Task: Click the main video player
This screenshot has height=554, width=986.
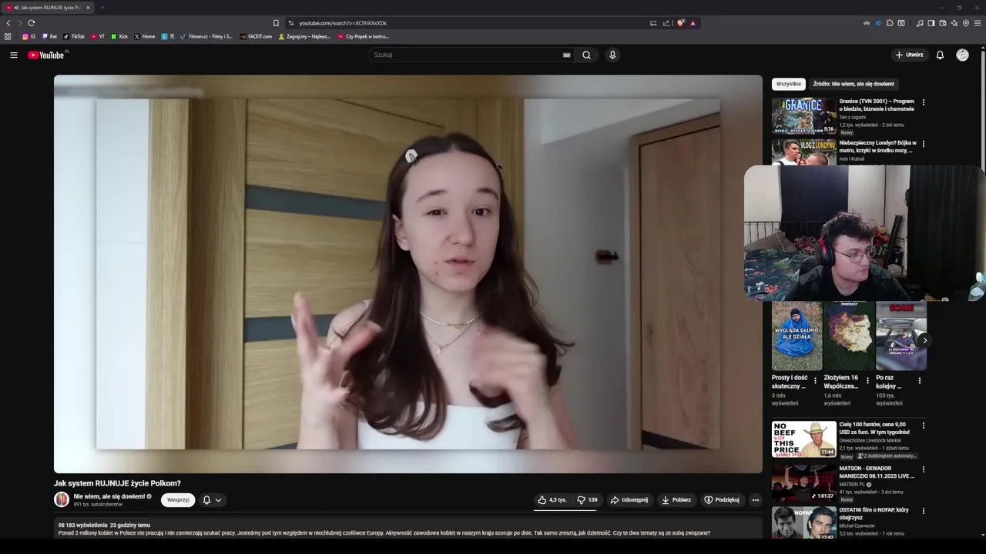Action: [x=408, y=273]
